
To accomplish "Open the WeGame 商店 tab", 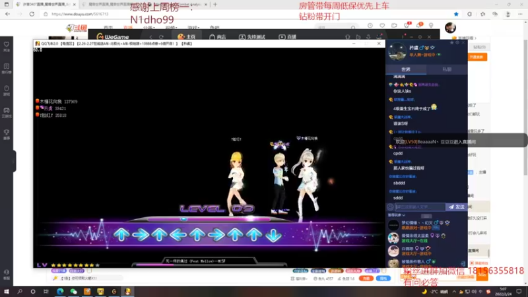I will click(218, 37).
